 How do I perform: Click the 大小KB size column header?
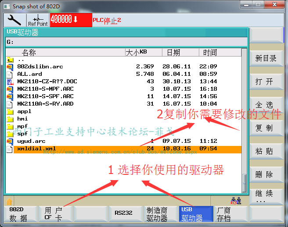pos(144,53)
